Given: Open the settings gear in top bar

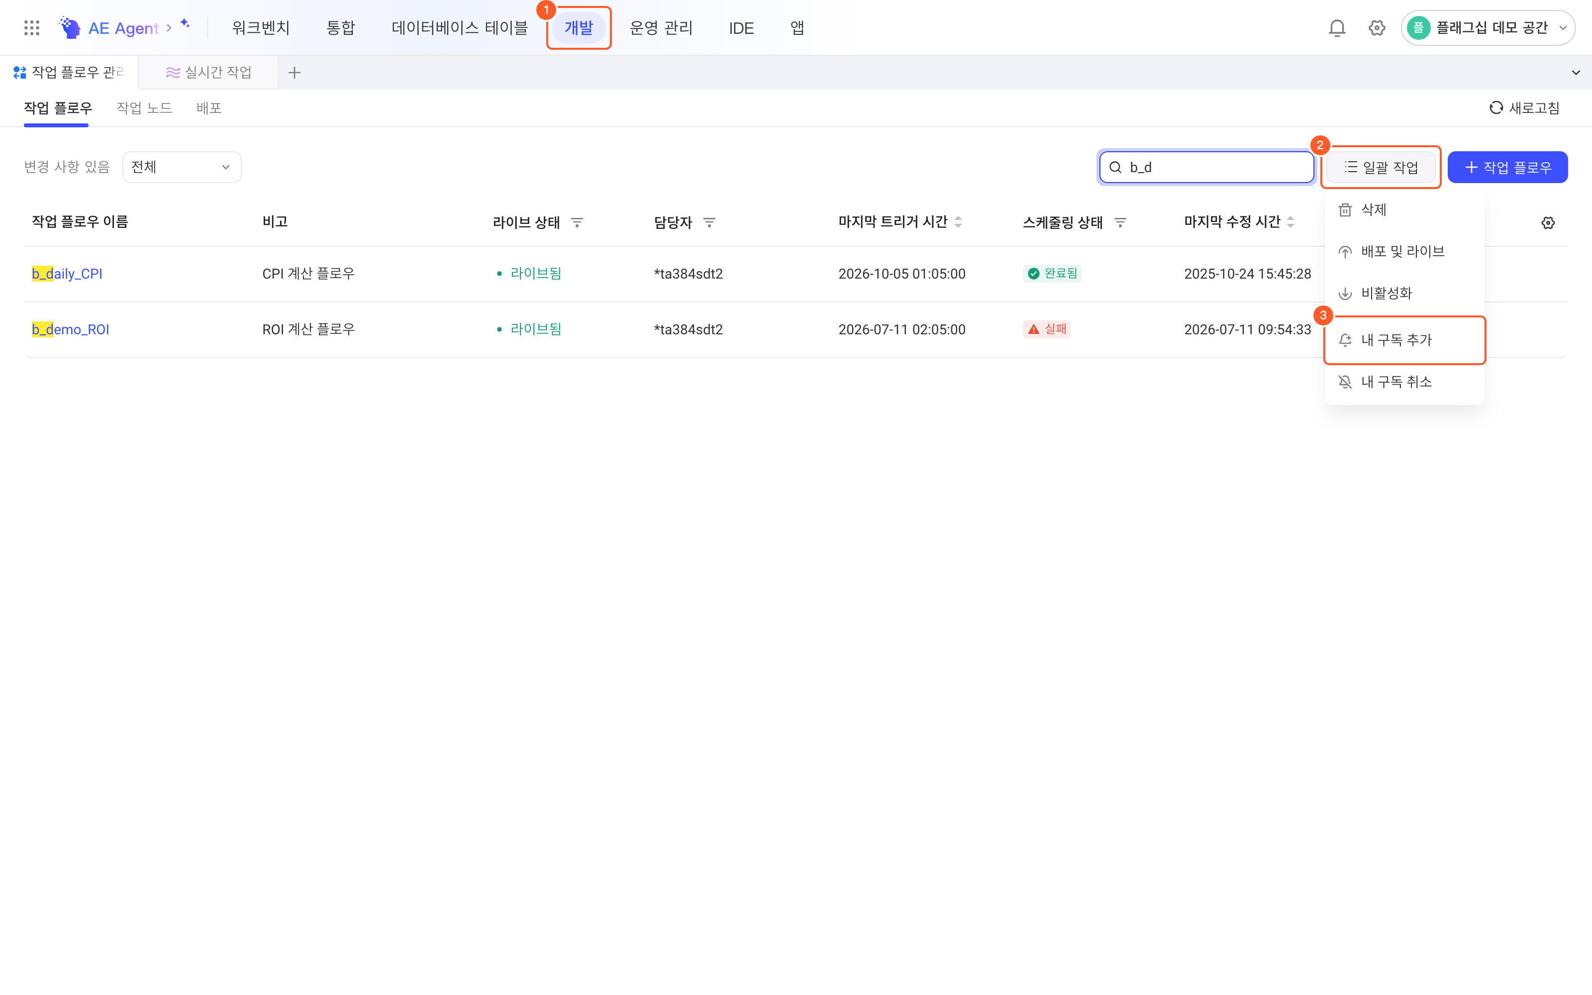Looking at the screenshot, I should tap(1377, 28).
